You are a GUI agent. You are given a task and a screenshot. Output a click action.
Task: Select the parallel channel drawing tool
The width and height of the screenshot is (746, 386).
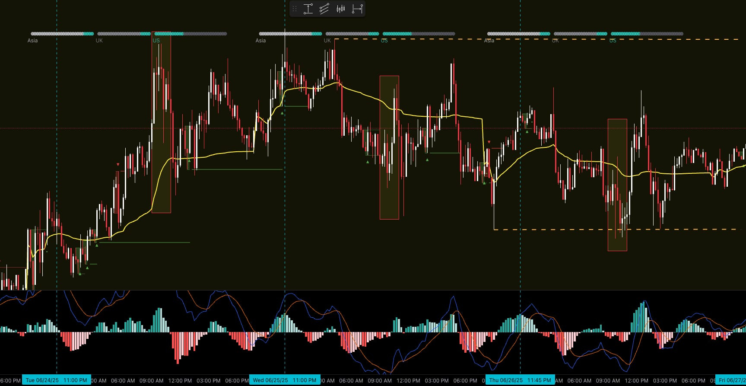[324, 9]
